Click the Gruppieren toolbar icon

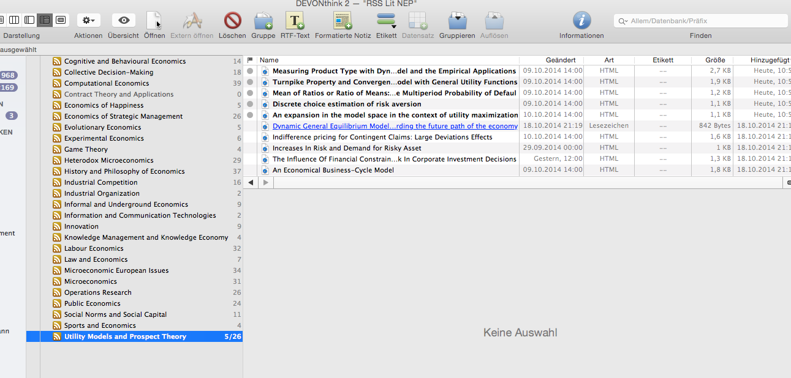click(457, 21)
